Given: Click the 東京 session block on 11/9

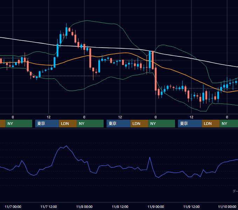Looking at the screenshot, I should point(190,124).
